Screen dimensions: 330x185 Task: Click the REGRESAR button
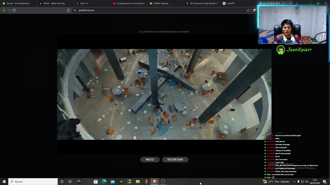[175, 160]
